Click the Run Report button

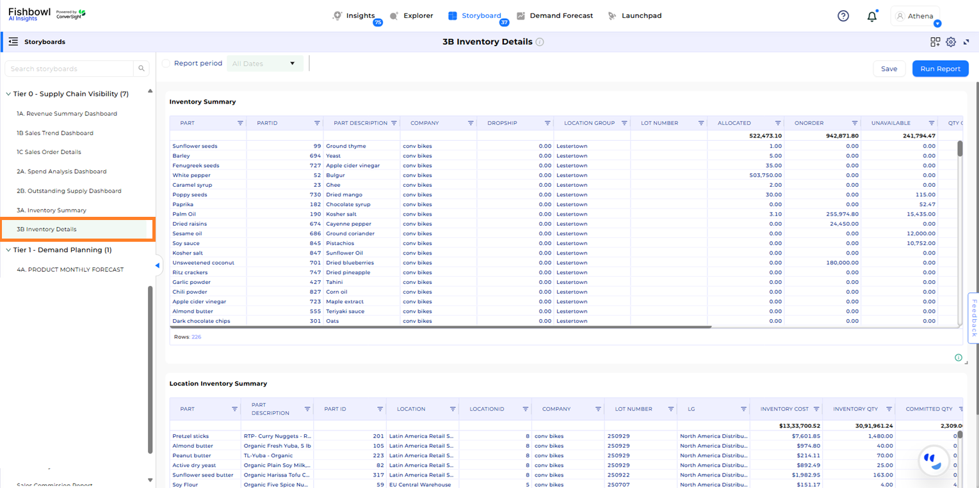(x=940, y=68)
